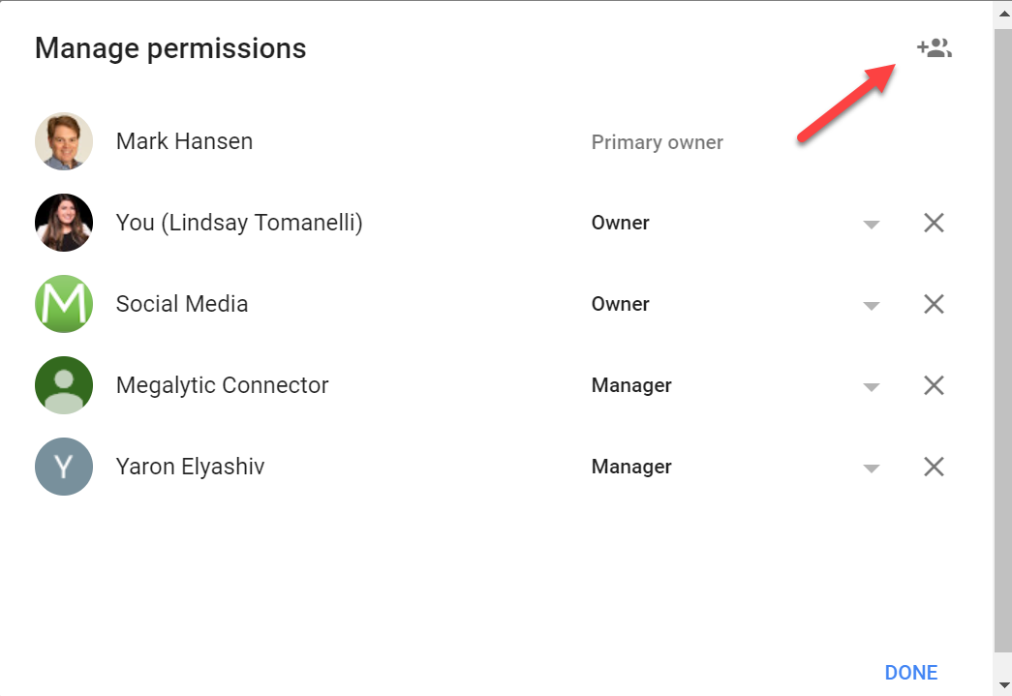Open Megalytic Connector role dropdown arrow
Viewport: 1012px width, 696px height.
(x=872, y=387)
